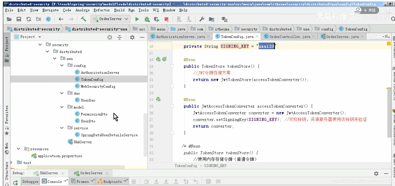Select WebSecurityConfig class in tree
395x186 pixels.
(98, 87)
